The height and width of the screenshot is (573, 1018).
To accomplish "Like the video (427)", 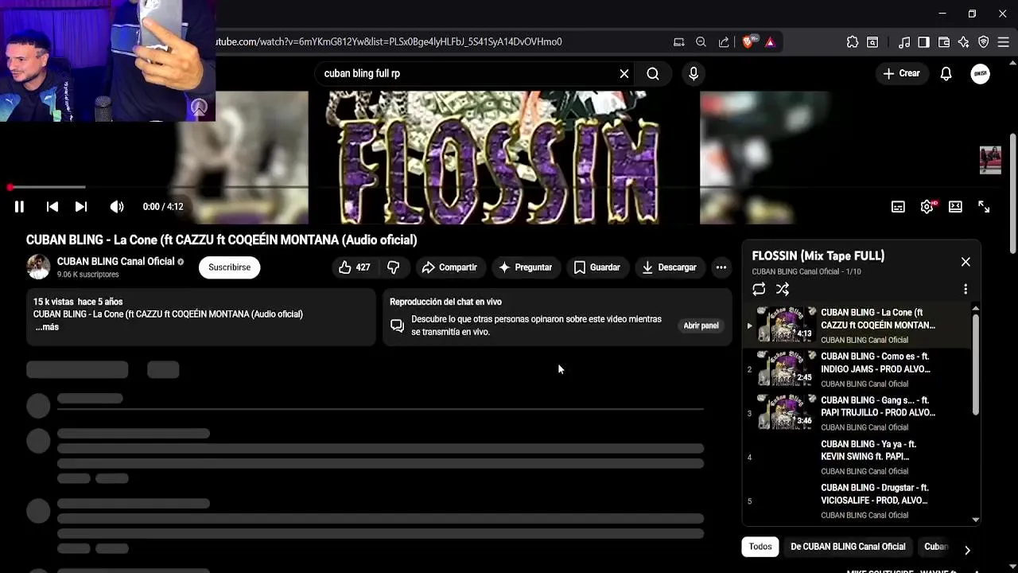I will click(x=355, y=267).
